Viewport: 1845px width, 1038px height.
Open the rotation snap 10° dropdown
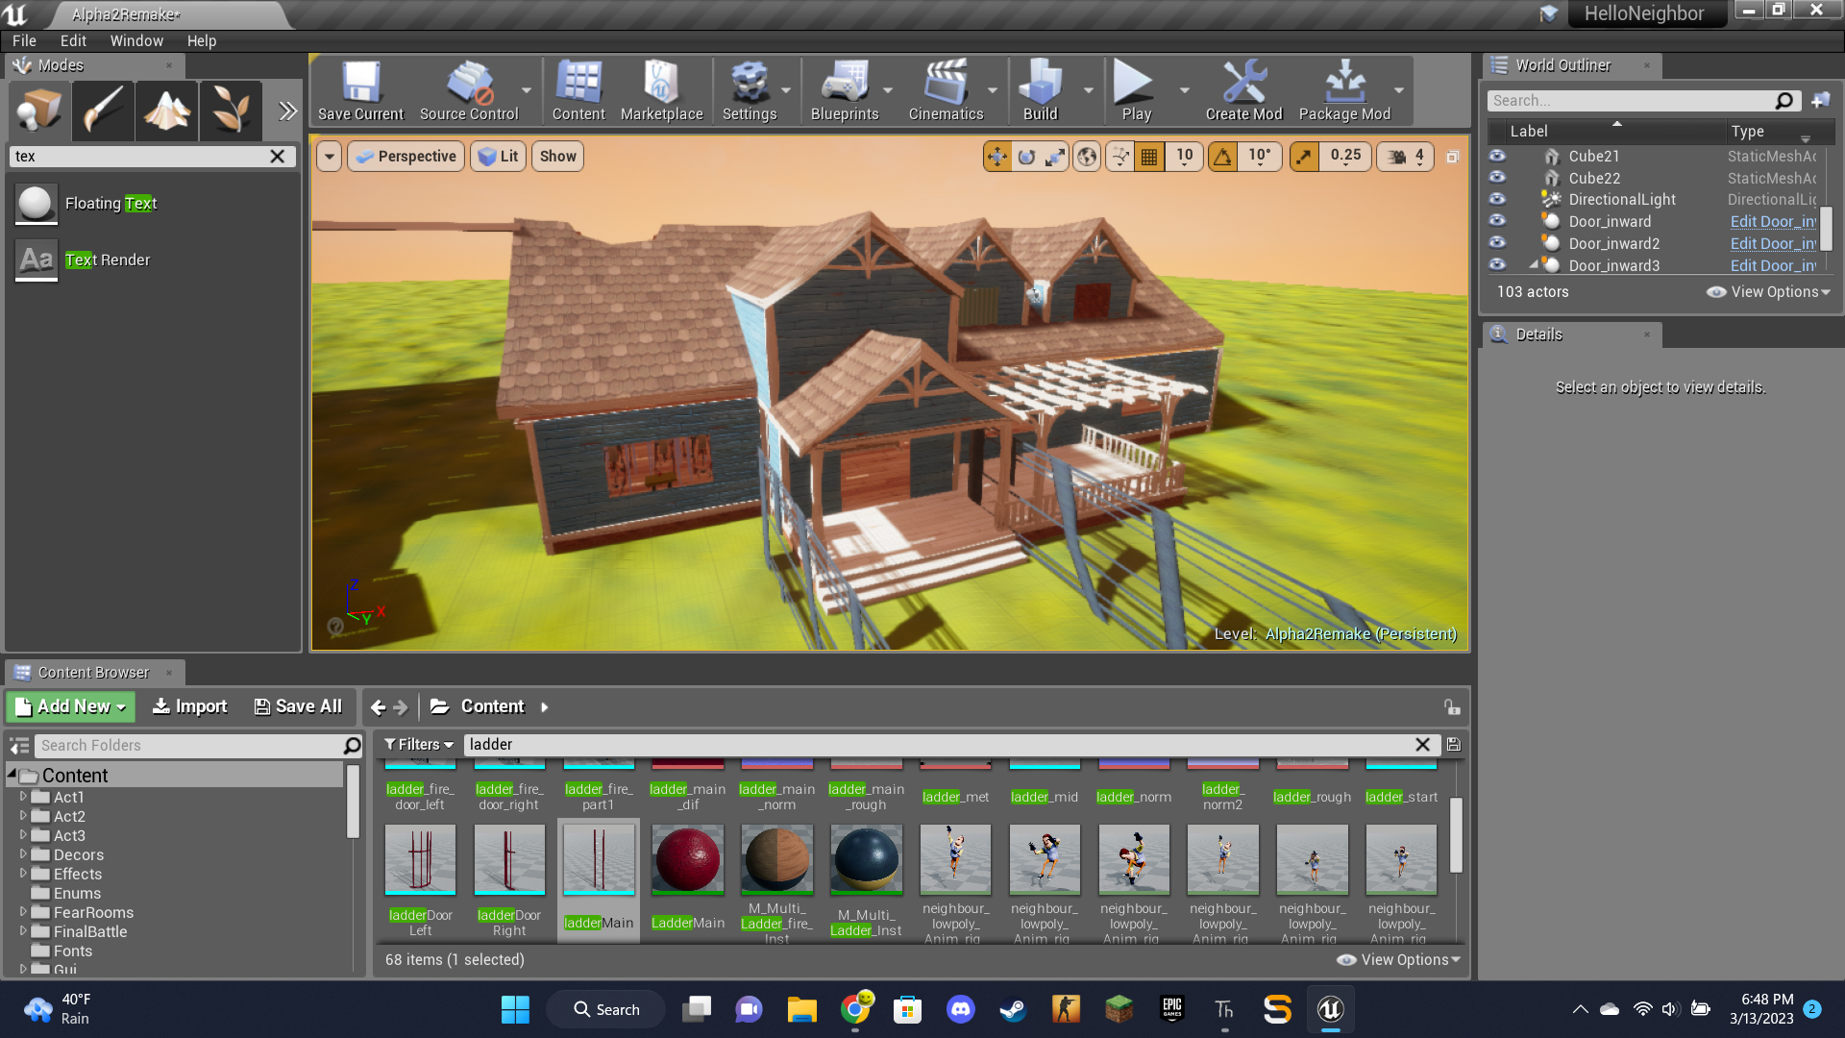coord(1259,157)
